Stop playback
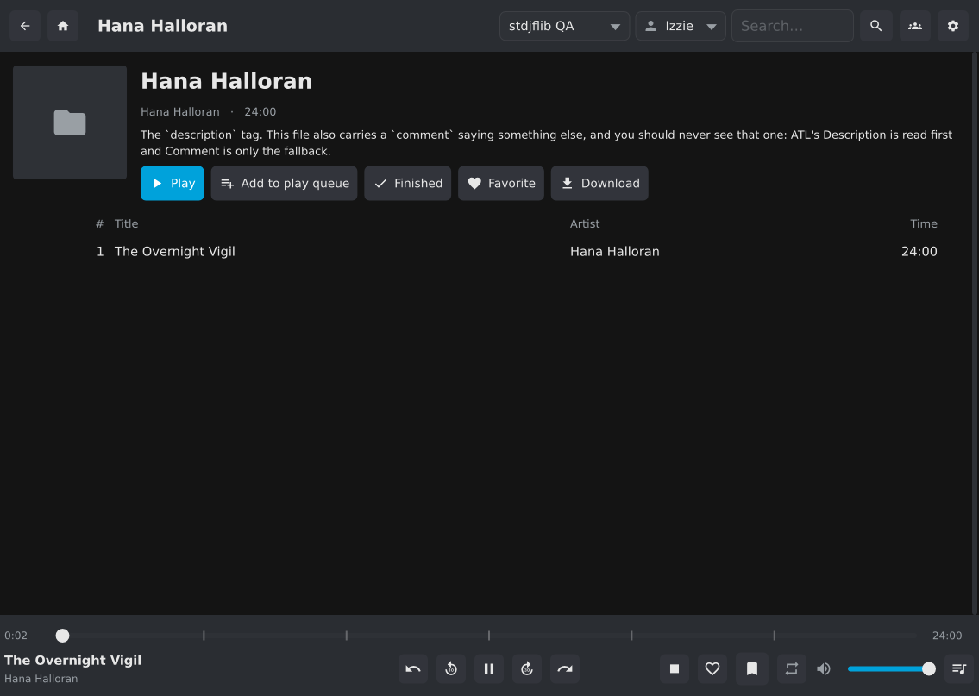Screen dimensions: 979x696 pos(675,668)
